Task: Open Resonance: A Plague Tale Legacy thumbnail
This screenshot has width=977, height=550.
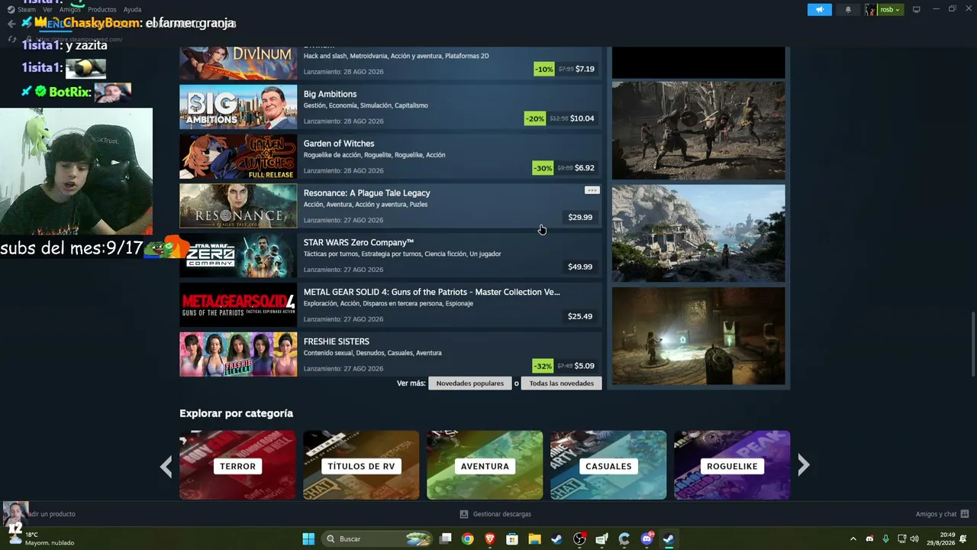Action: pos(238,205)
